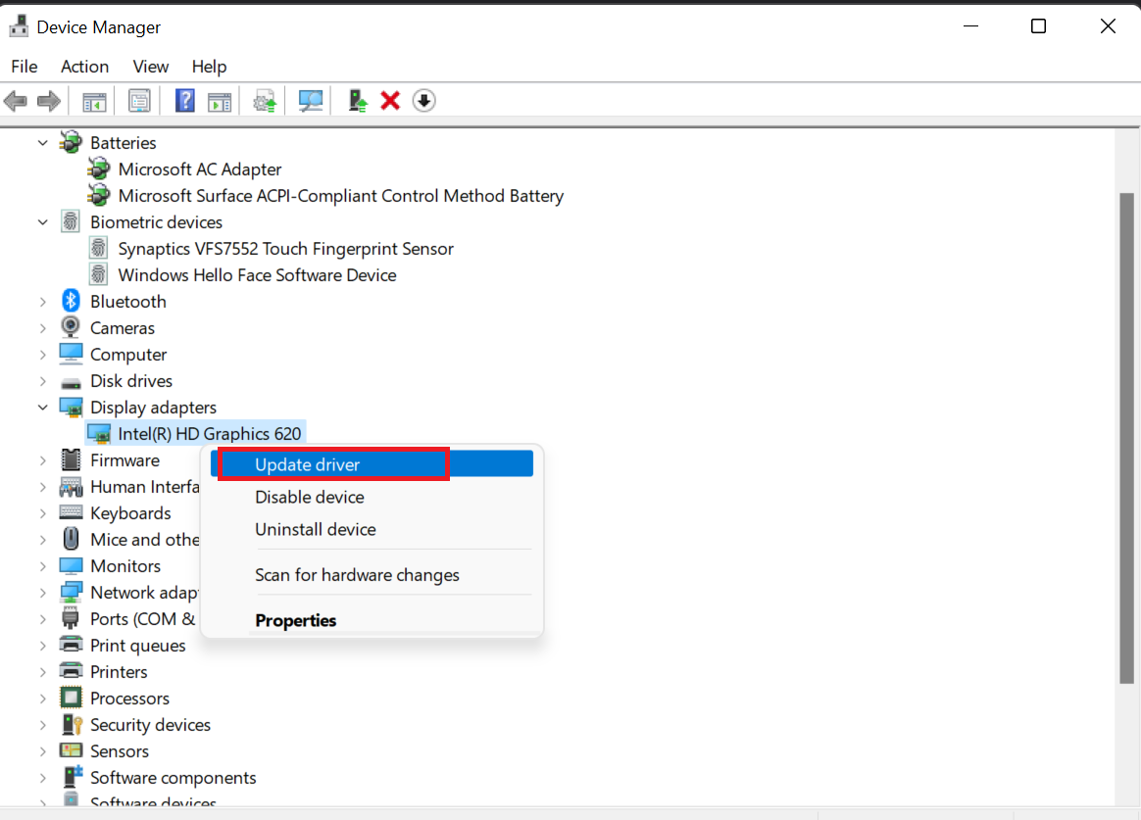
Task: Collapse the Batteries category
Action: click(43, 142)
